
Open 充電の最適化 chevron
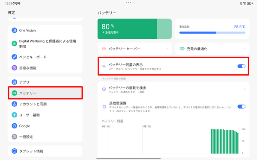245,49
